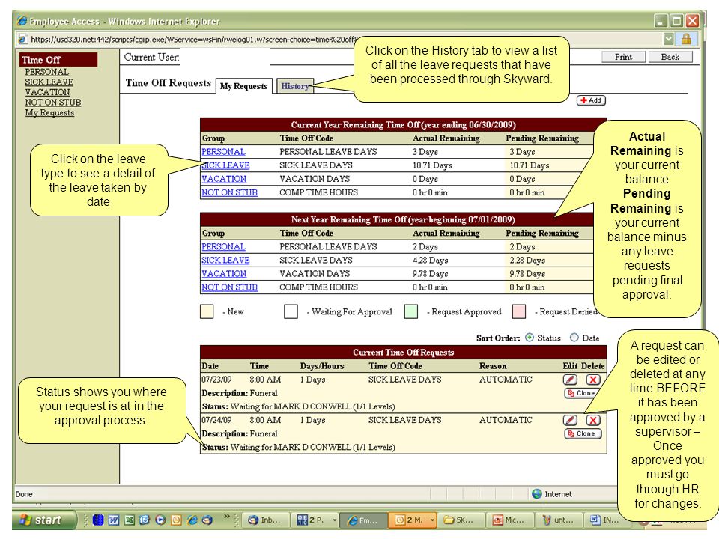Open Windows Media Player from Quick Launch
The height and width of the screenshot is (539, 719).
click(160, 520)
